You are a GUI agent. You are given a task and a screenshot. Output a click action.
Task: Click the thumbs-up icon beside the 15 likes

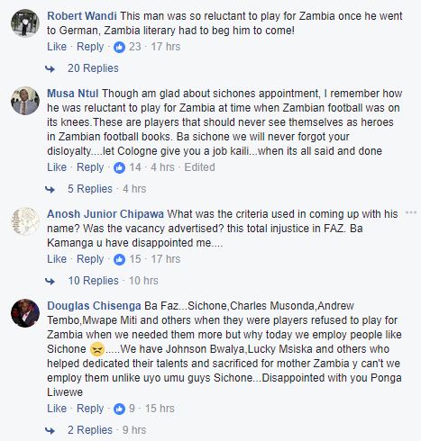pyautogui.click(x=119, y=259)
